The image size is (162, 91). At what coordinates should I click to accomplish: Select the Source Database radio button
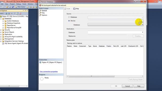(69, 17)
